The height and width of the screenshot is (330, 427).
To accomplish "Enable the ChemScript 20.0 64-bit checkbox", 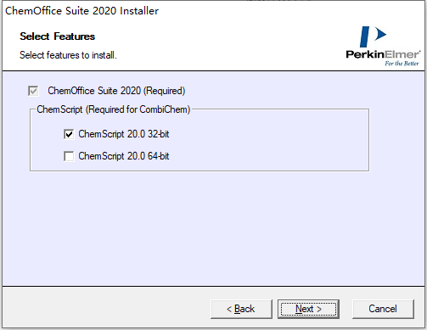I will pyautogui.click(x=69, y=156).
